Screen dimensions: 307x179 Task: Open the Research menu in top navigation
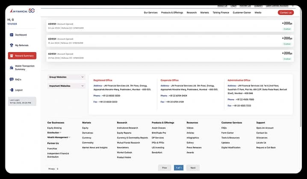pos(192,12)
